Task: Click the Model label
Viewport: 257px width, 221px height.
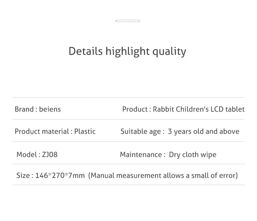Action: click(27, 154)
